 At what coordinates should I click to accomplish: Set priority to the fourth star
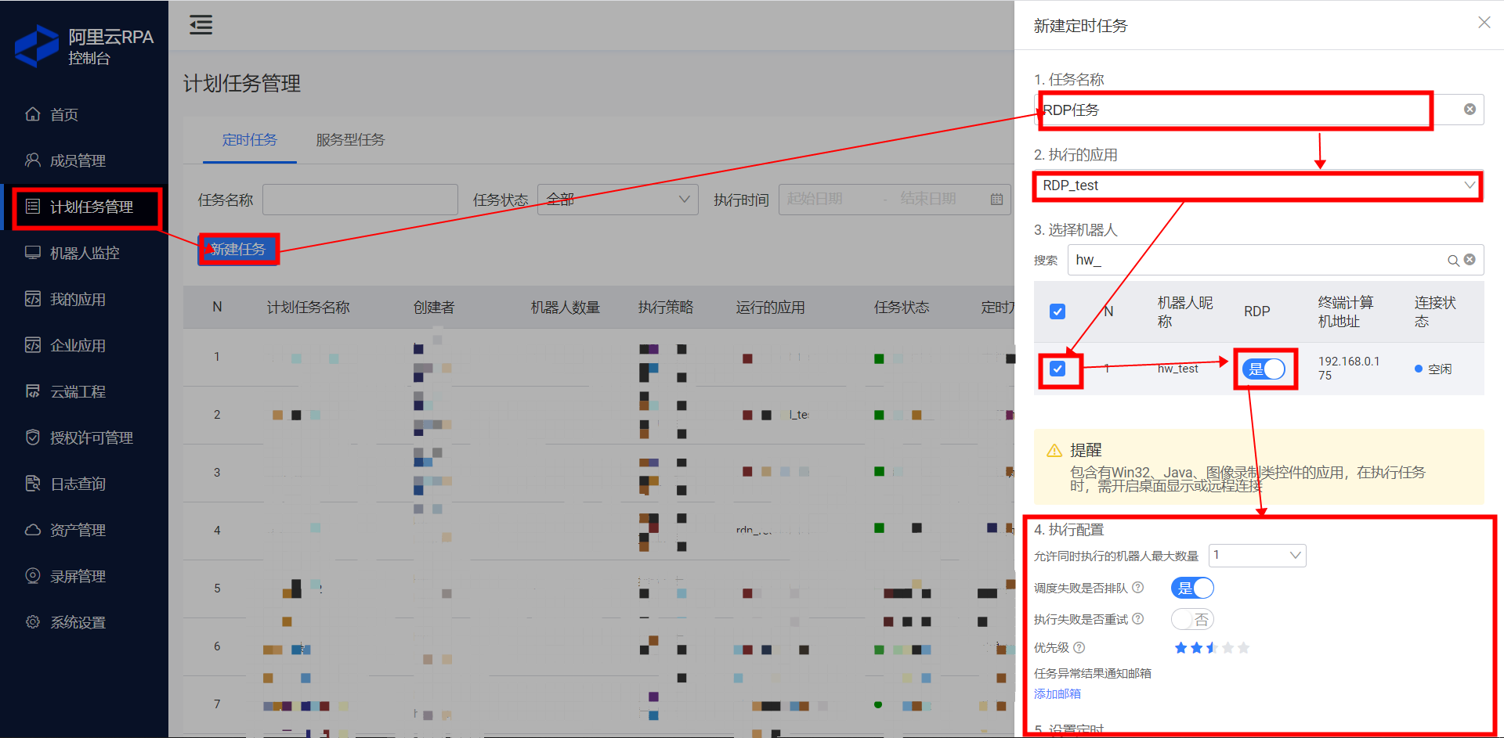1227,647
